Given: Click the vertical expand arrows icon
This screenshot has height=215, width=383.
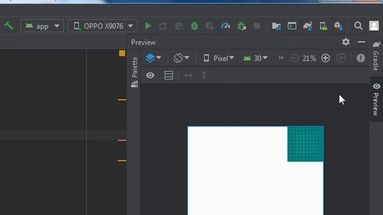Looking at the screenshot, I should [x=204, y=75].
